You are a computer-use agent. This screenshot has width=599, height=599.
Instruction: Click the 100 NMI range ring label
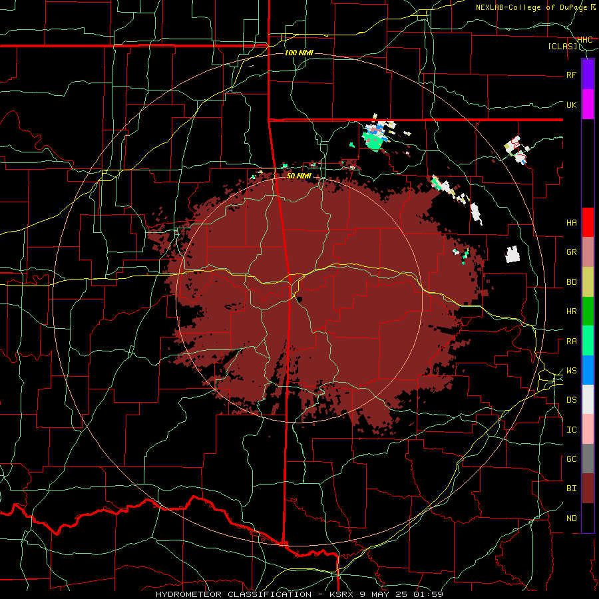[299, 53]
